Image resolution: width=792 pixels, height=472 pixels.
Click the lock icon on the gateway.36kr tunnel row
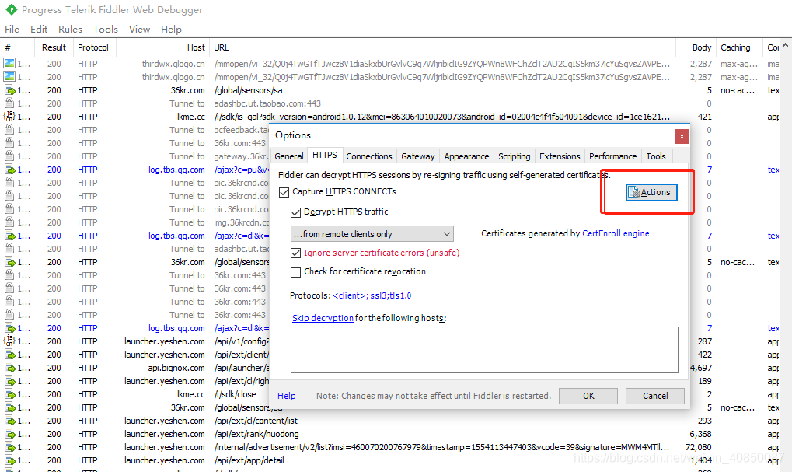click(x=9, y=156)
